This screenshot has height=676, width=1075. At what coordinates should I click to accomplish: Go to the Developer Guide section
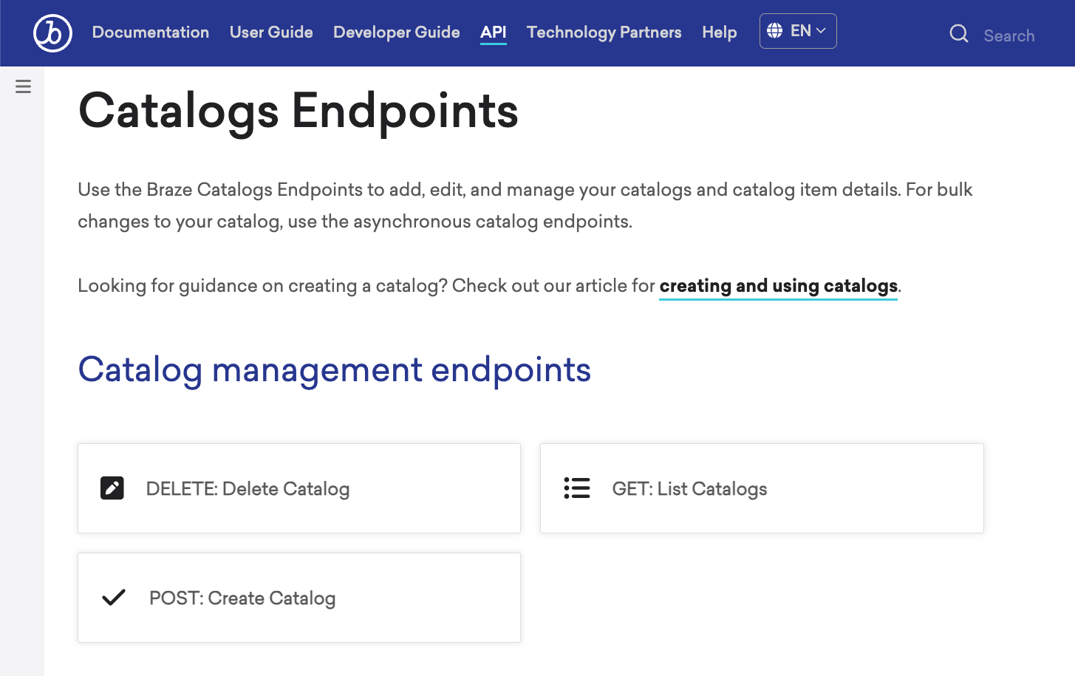396,33
